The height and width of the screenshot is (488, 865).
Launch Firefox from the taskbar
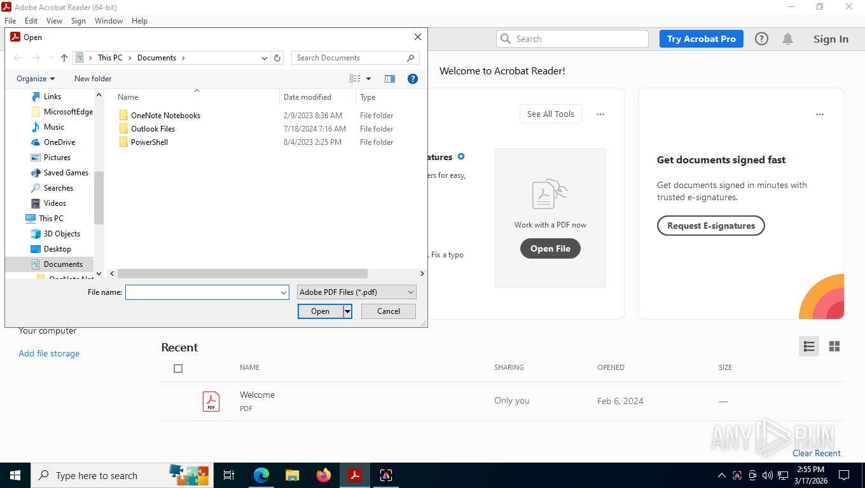[323, 475]
